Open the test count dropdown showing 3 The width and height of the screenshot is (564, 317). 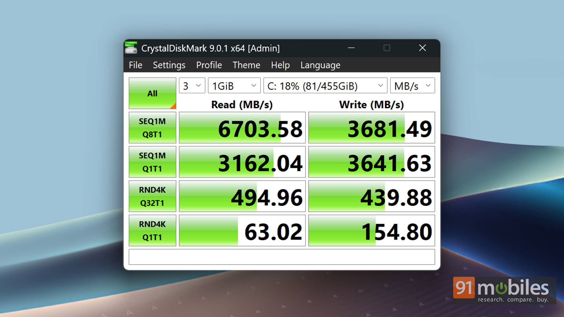(192, 86)
